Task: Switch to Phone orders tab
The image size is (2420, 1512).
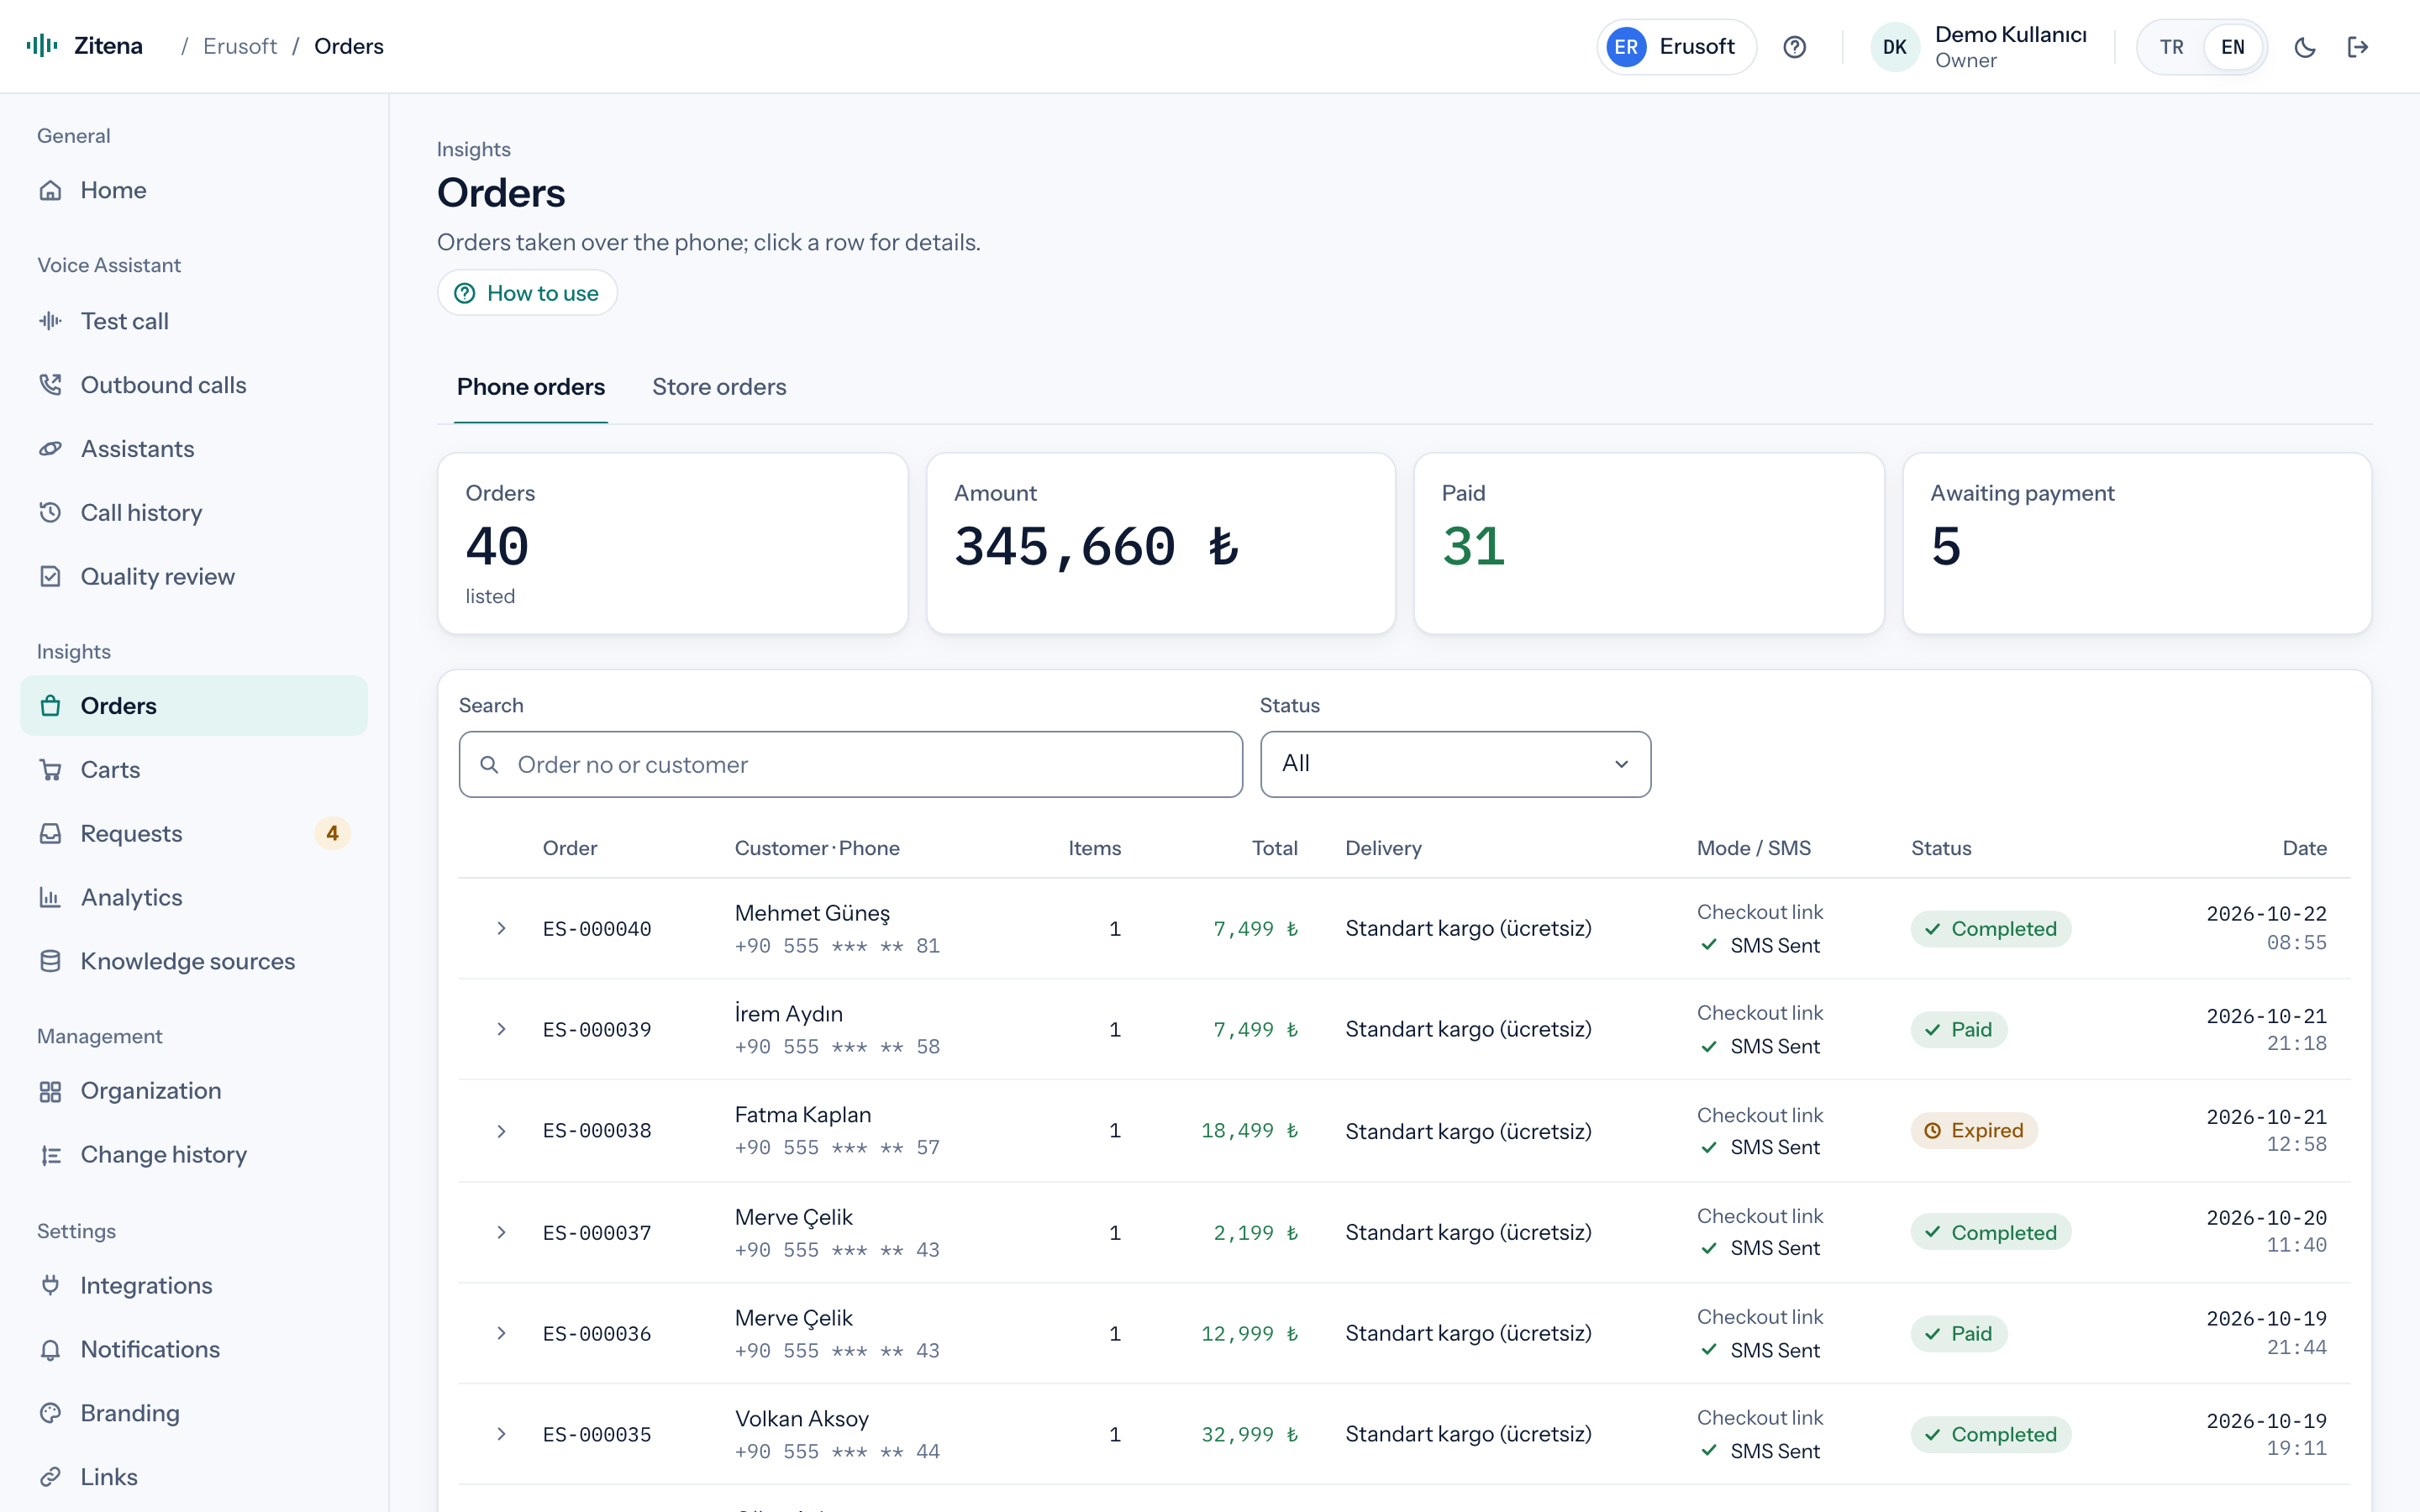Action: point(531,387)
